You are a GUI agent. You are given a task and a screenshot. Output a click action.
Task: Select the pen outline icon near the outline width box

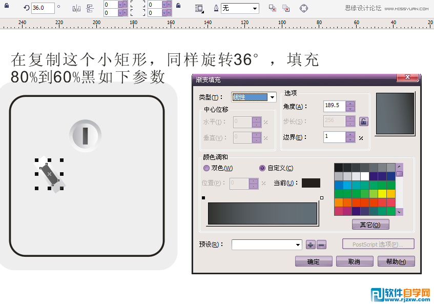[216, 8]
